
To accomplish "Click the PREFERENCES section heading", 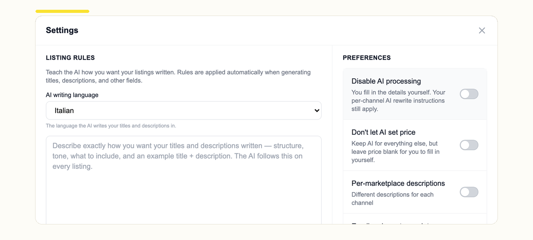I will click(x=367, y=58).
